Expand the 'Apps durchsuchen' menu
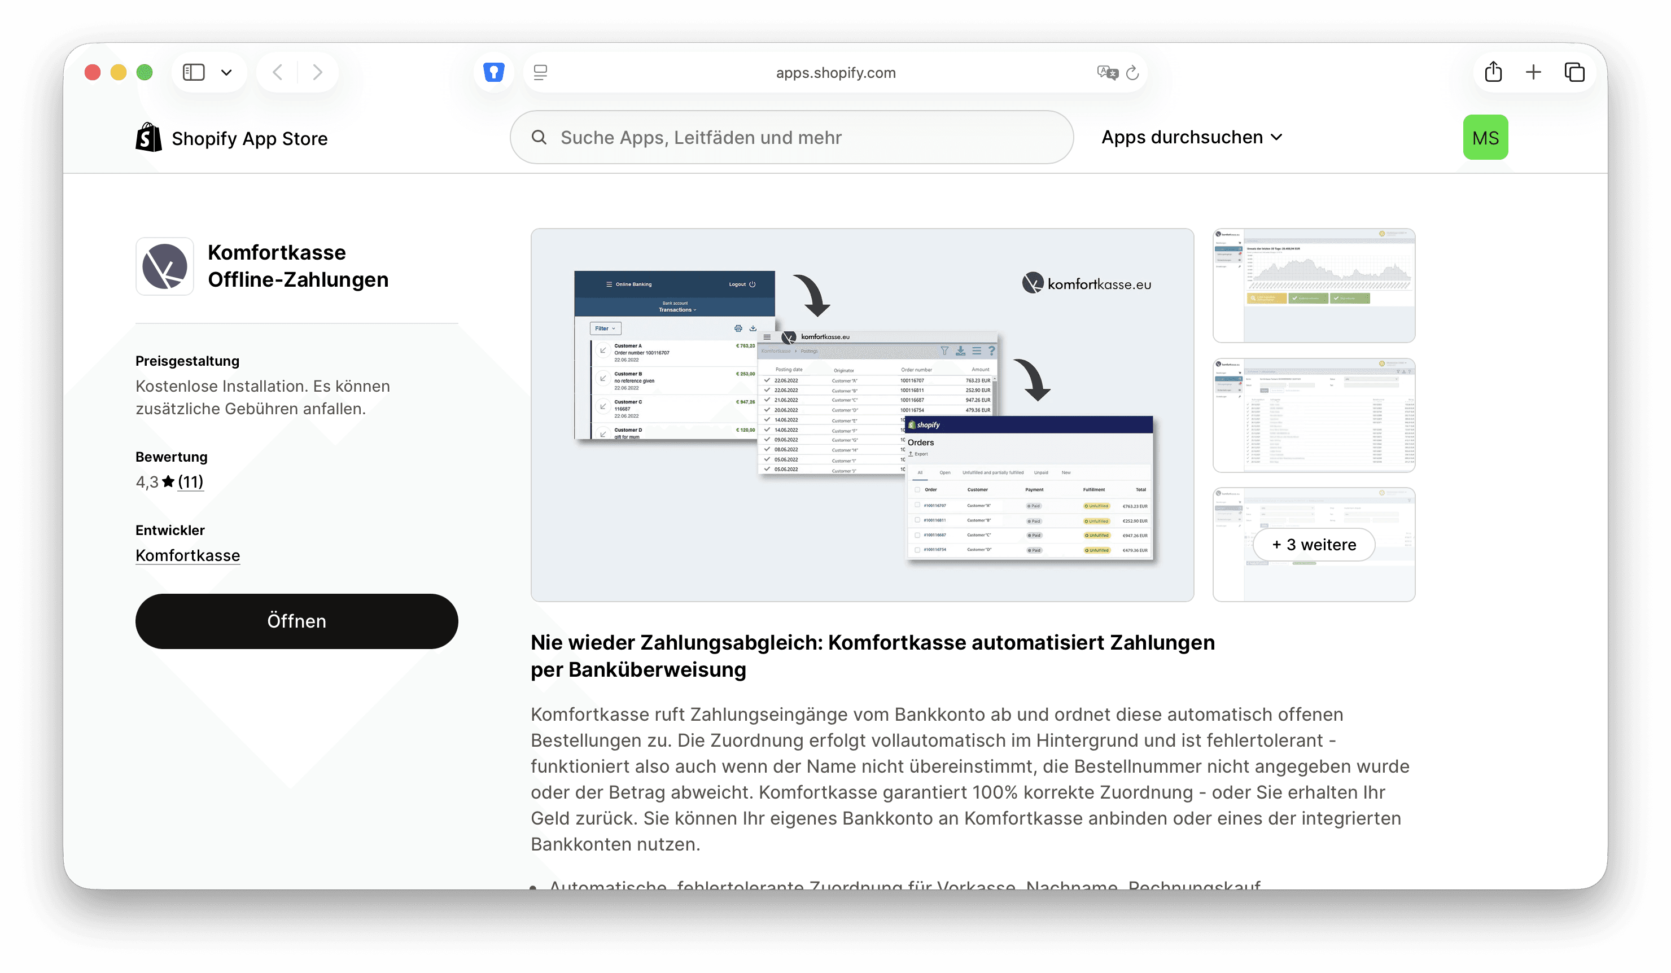Screen dimensions: 1671x973 point(1192,137)
